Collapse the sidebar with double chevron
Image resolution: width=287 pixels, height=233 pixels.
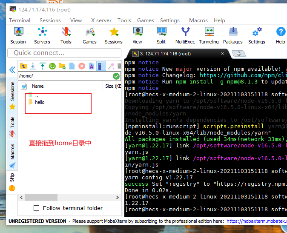(x=12, y=70)
